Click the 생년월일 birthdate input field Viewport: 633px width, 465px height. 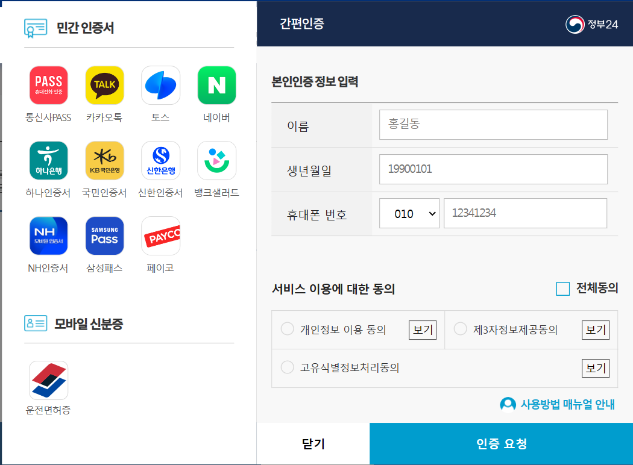[493, 169]
